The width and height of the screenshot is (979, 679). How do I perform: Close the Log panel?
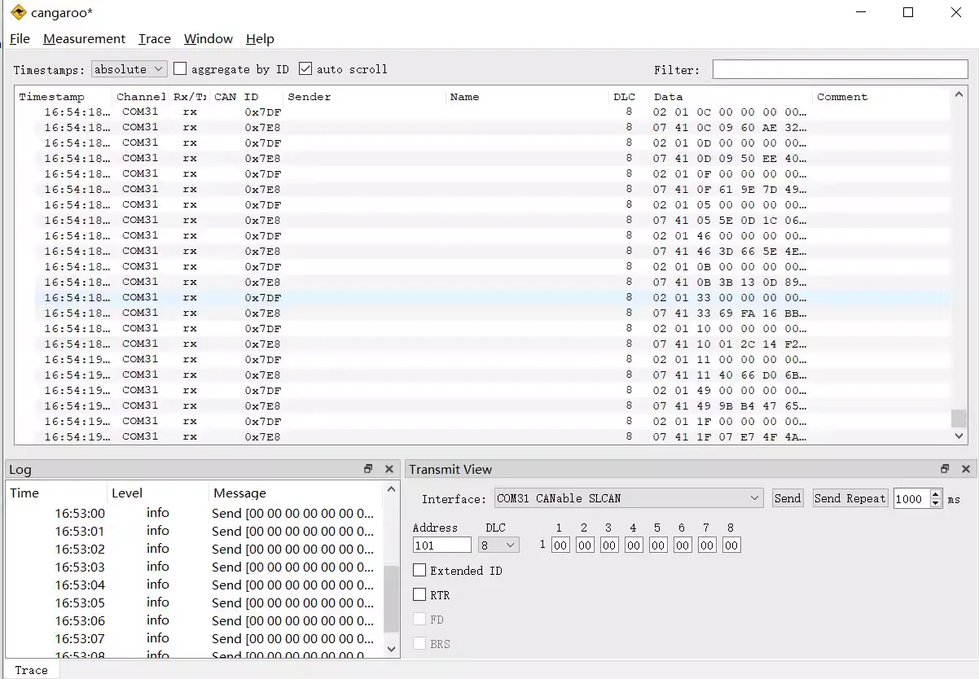[389, 469]
